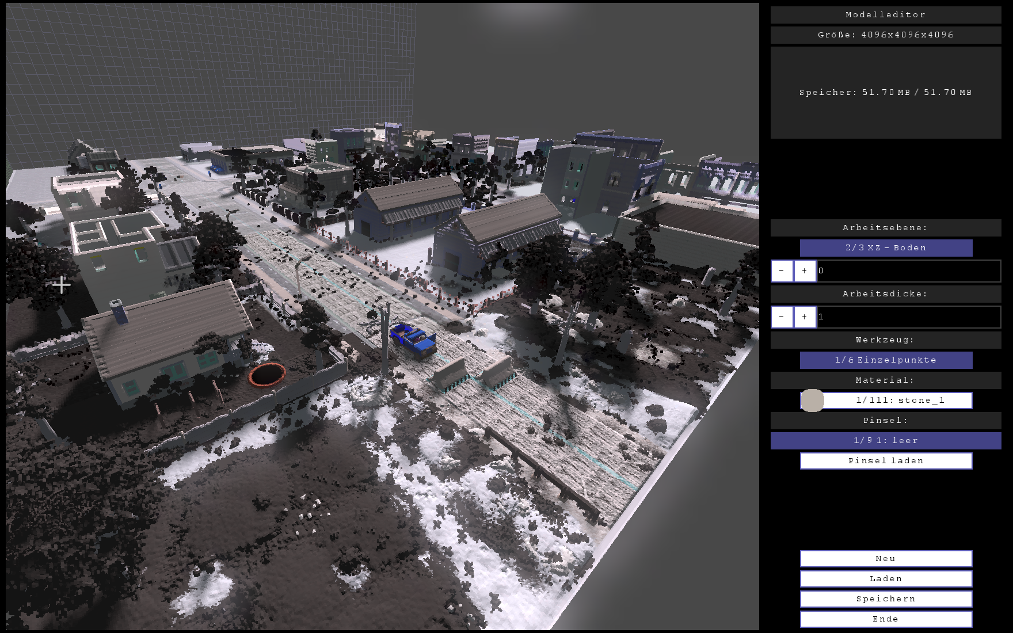This screenshot has height=633, width=1013.
Task: Change the brush selector '1/91: leer'
Action: pyautogui.click(x=886, y=441)
